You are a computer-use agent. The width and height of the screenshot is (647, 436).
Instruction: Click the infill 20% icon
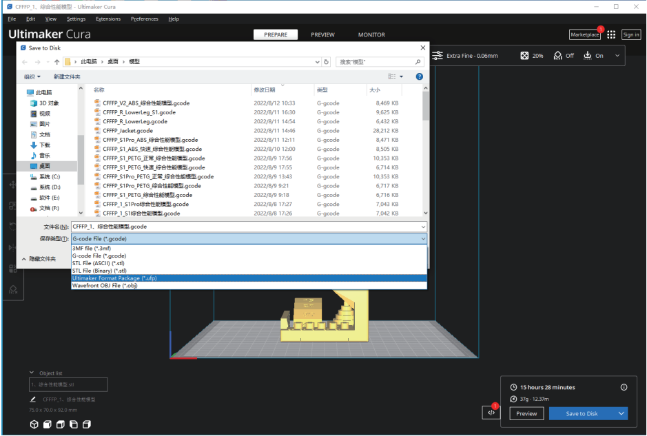click(x=524, y=56)
